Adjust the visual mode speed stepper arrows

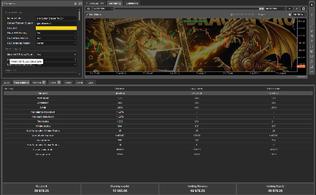click(305, 15)
